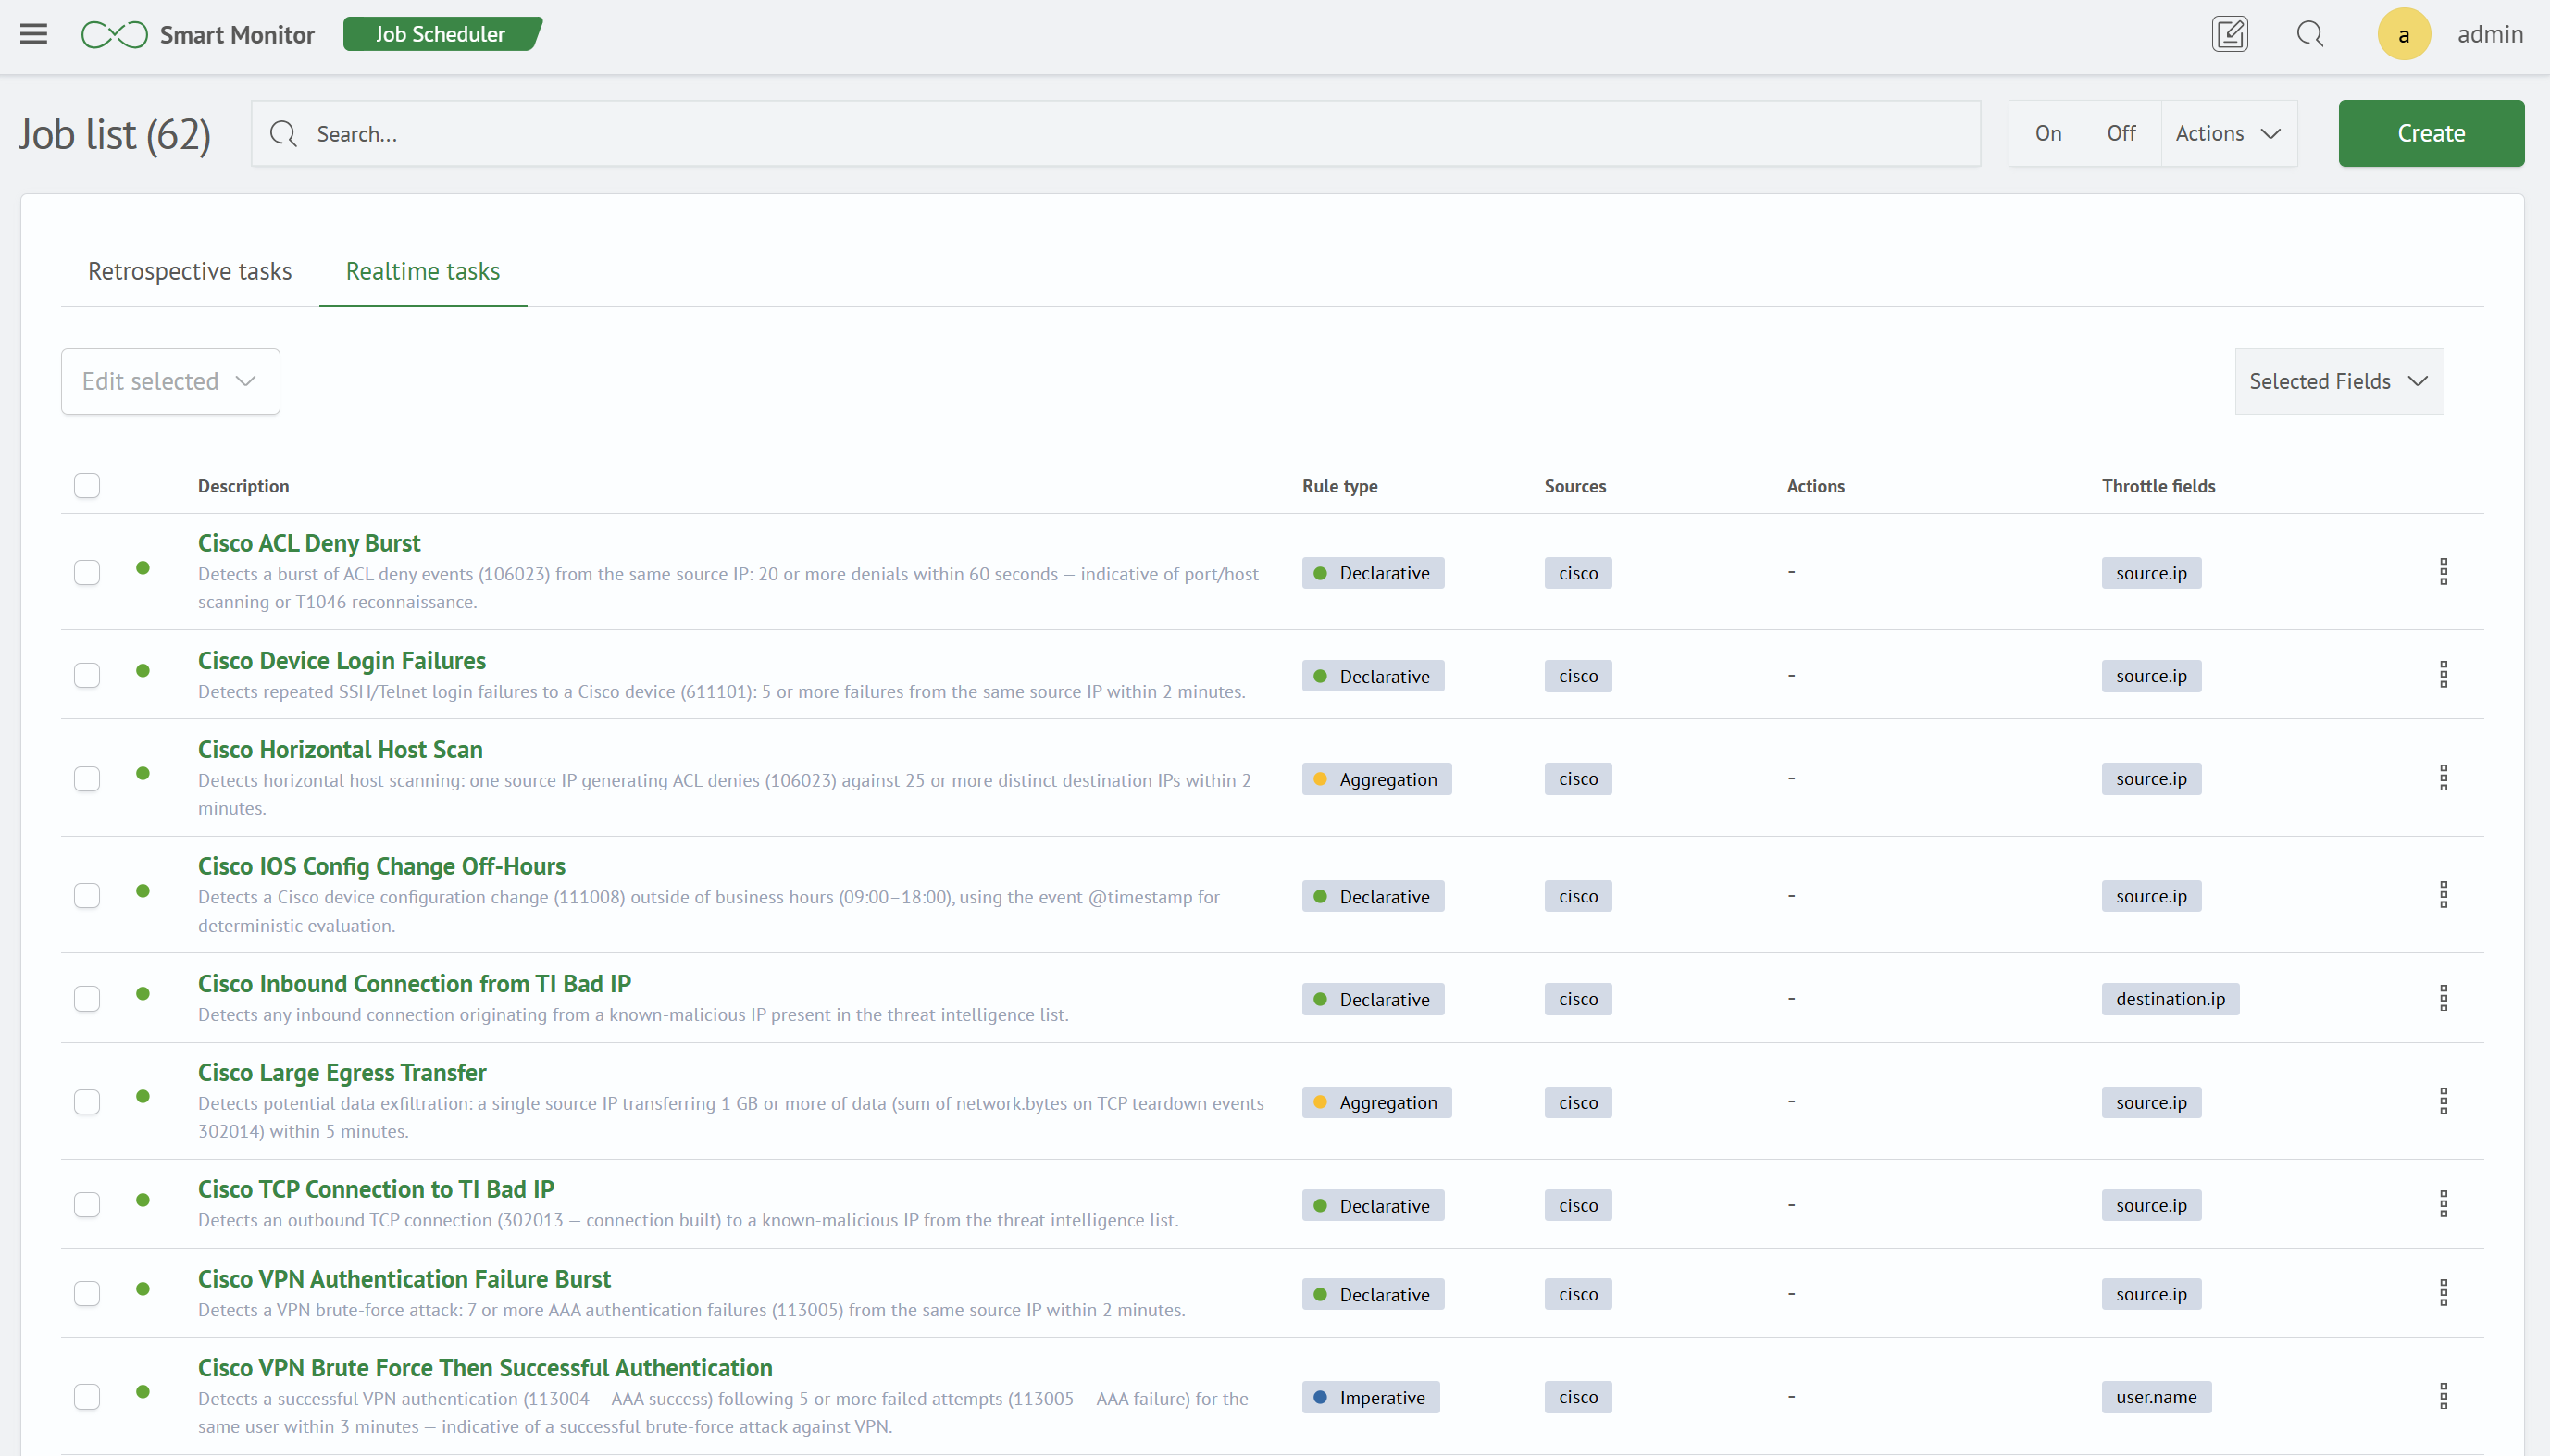Open the Cisco Large Egress Transfer job link

pyautogui.click(x=342, y=1072)
